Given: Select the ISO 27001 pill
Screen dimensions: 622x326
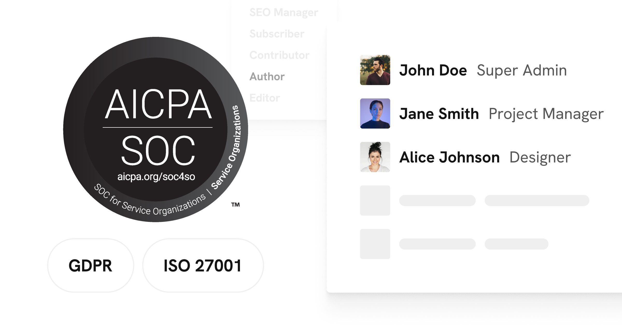Looking at the screenshot, I should pyautogui.click(x=203, y=266).
